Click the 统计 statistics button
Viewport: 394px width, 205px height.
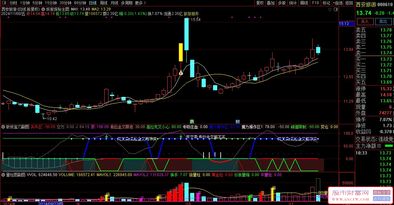(293, 3)
